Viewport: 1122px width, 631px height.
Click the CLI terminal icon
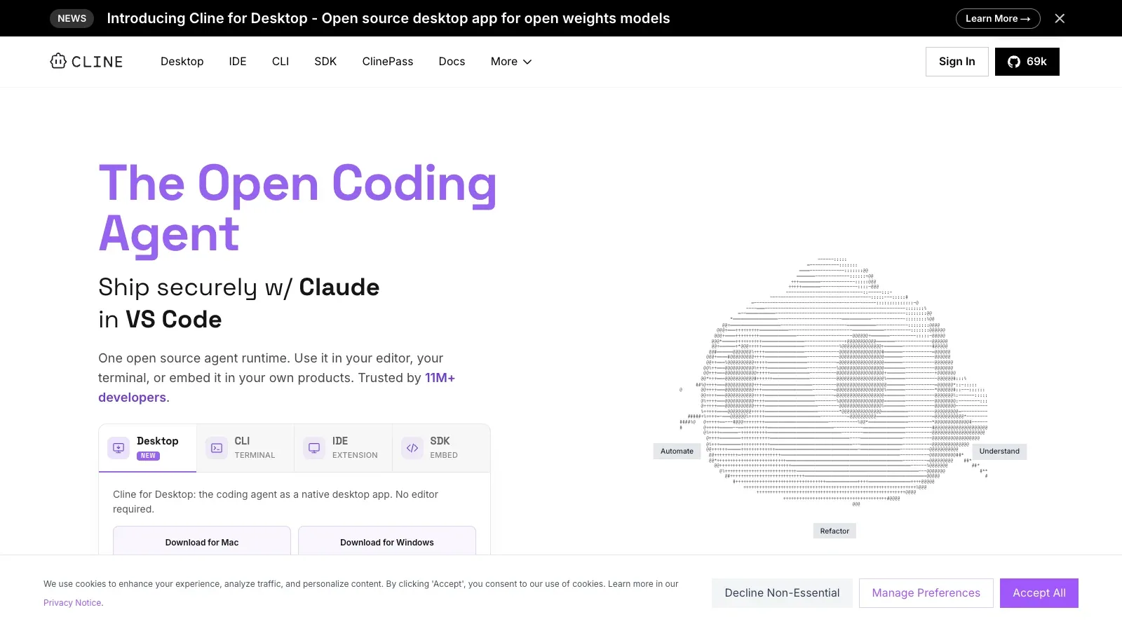tap(217, 447)
